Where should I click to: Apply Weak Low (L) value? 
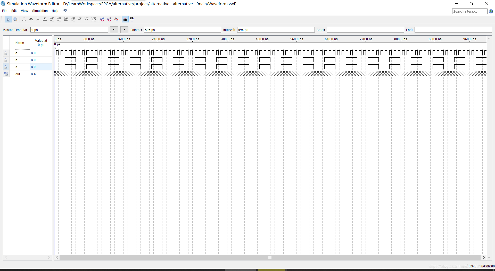pos(52,19)
